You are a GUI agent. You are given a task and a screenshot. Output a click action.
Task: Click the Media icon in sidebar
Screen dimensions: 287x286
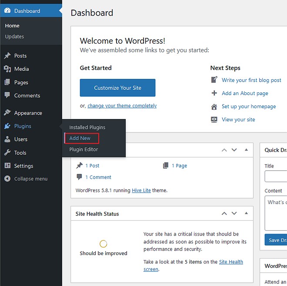[7, 69]
